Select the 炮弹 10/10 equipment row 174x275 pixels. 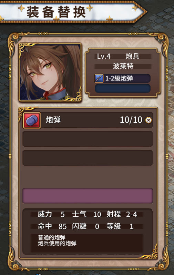click(88, 120)
